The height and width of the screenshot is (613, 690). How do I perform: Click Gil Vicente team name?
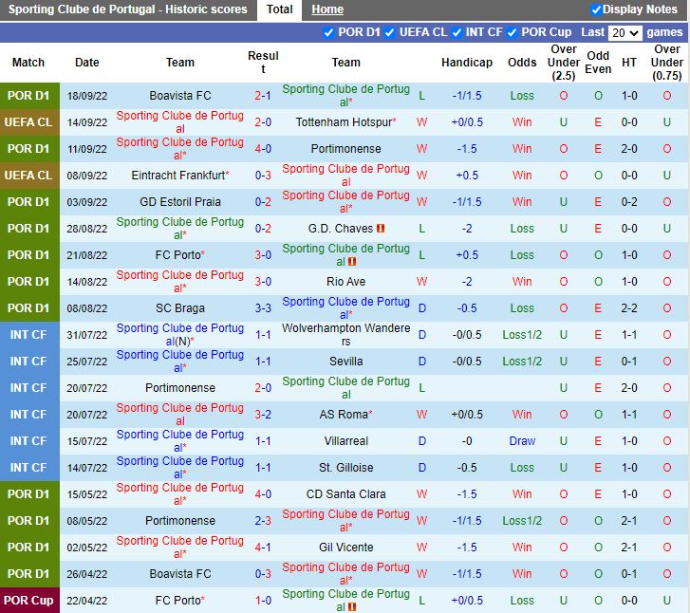point(345,547)
